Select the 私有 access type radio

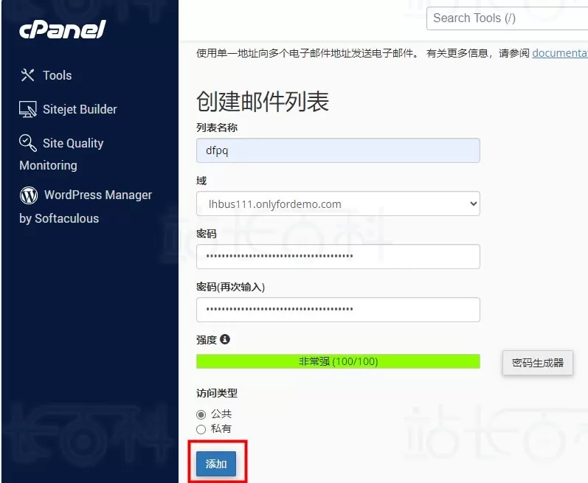point(201,429)
